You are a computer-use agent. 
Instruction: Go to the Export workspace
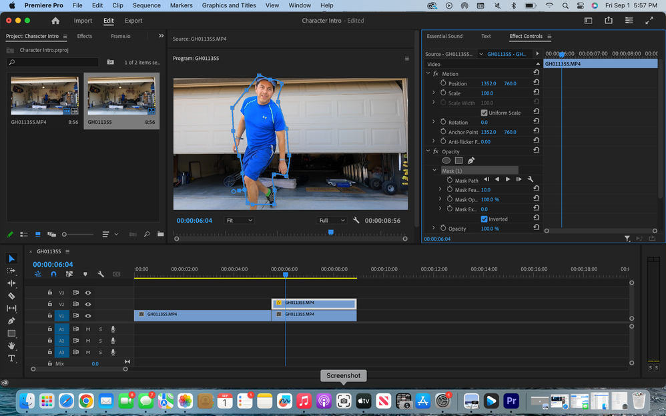coord(133,21)
